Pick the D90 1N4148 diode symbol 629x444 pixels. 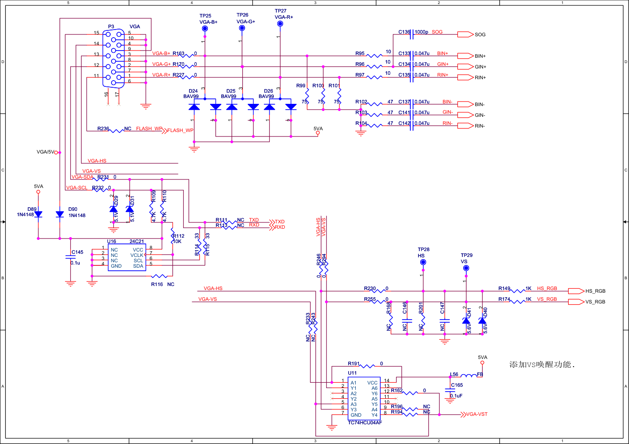[x=60, y=214]
